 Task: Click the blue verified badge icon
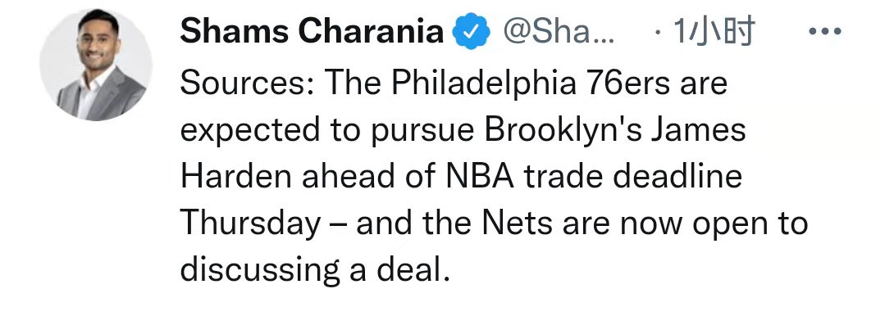click(472, 32)
